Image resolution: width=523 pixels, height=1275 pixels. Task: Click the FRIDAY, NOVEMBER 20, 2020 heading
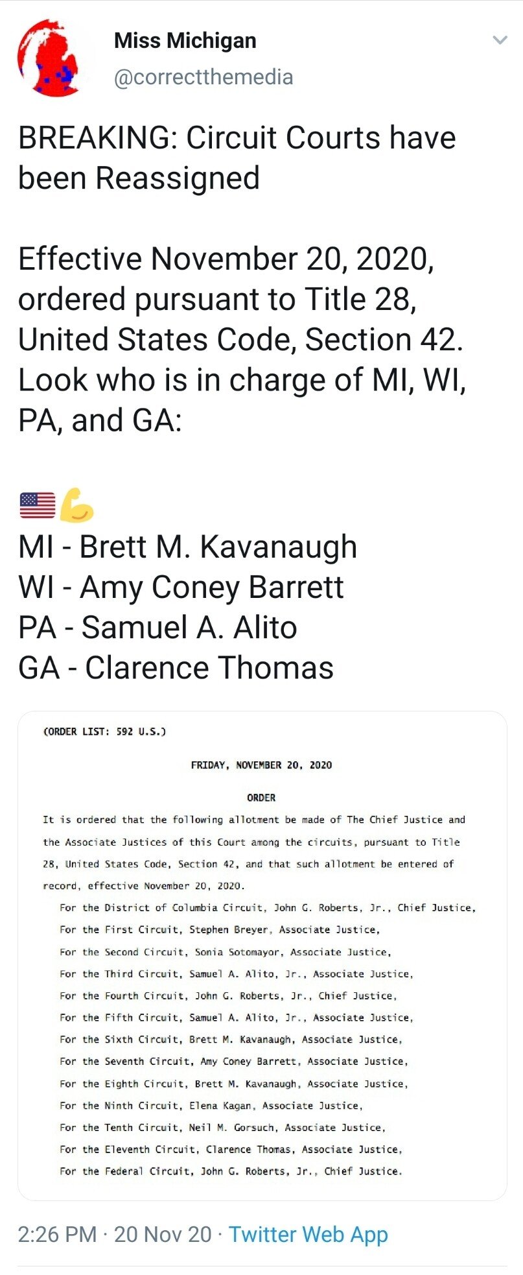tap(261, 765)
